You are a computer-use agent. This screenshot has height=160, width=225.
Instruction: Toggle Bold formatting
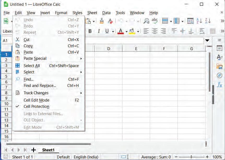tap(90, 31)
